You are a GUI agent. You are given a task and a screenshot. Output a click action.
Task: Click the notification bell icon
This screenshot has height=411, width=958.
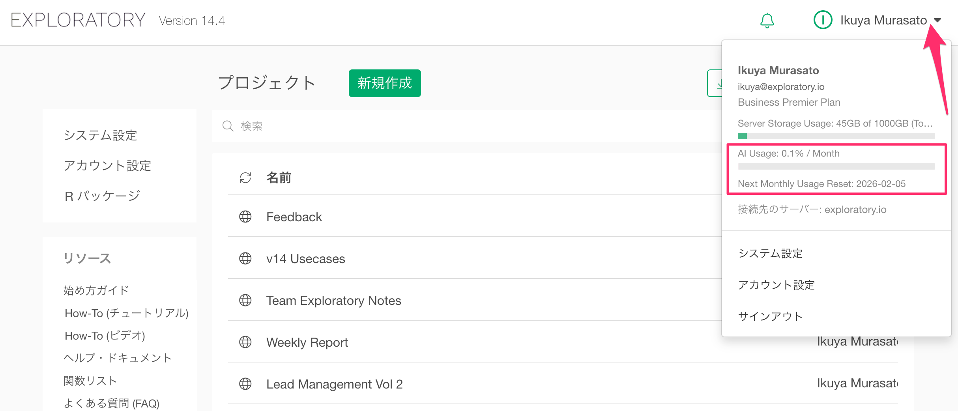(767, 21)
